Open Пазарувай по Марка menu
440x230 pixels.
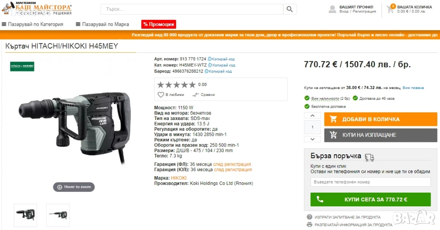click(x=102, y=24)
